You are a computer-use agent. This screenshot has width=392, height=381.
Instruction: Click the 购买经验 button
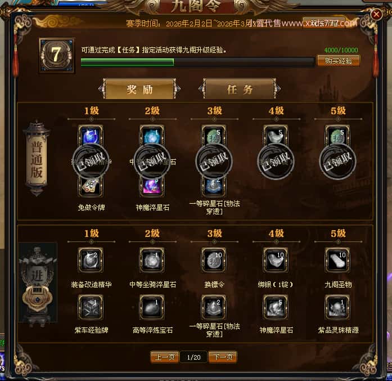tap(339, 61)
